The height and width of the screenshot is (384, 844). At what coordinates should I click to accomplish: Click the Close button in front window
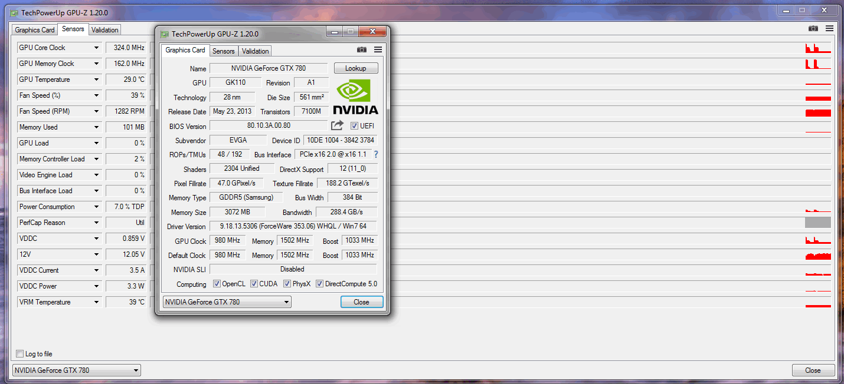362,302
